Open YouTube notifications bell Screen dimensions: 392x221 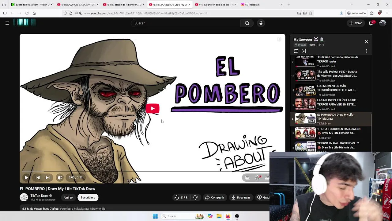[x=371, y=23]
